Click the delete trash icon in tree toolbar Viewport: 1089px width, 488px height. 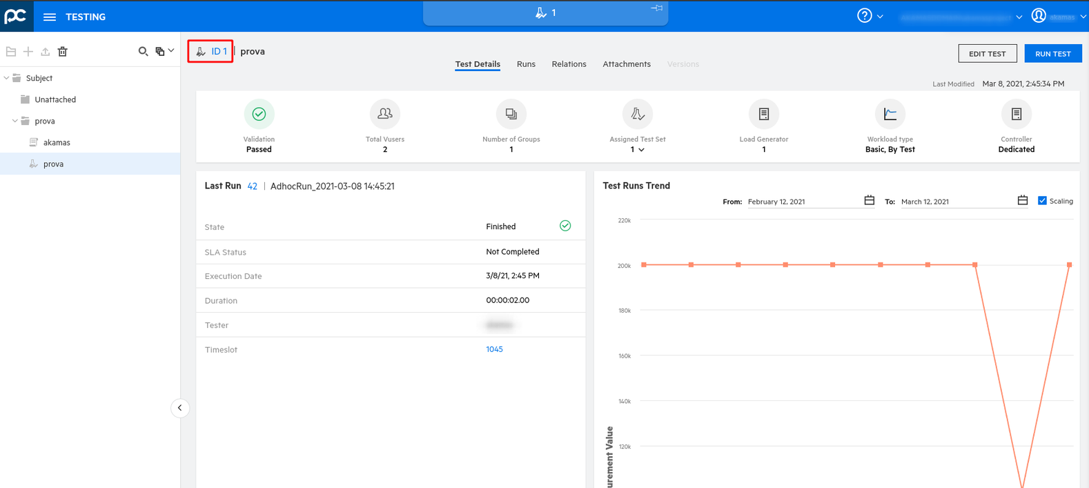(63, 51)
